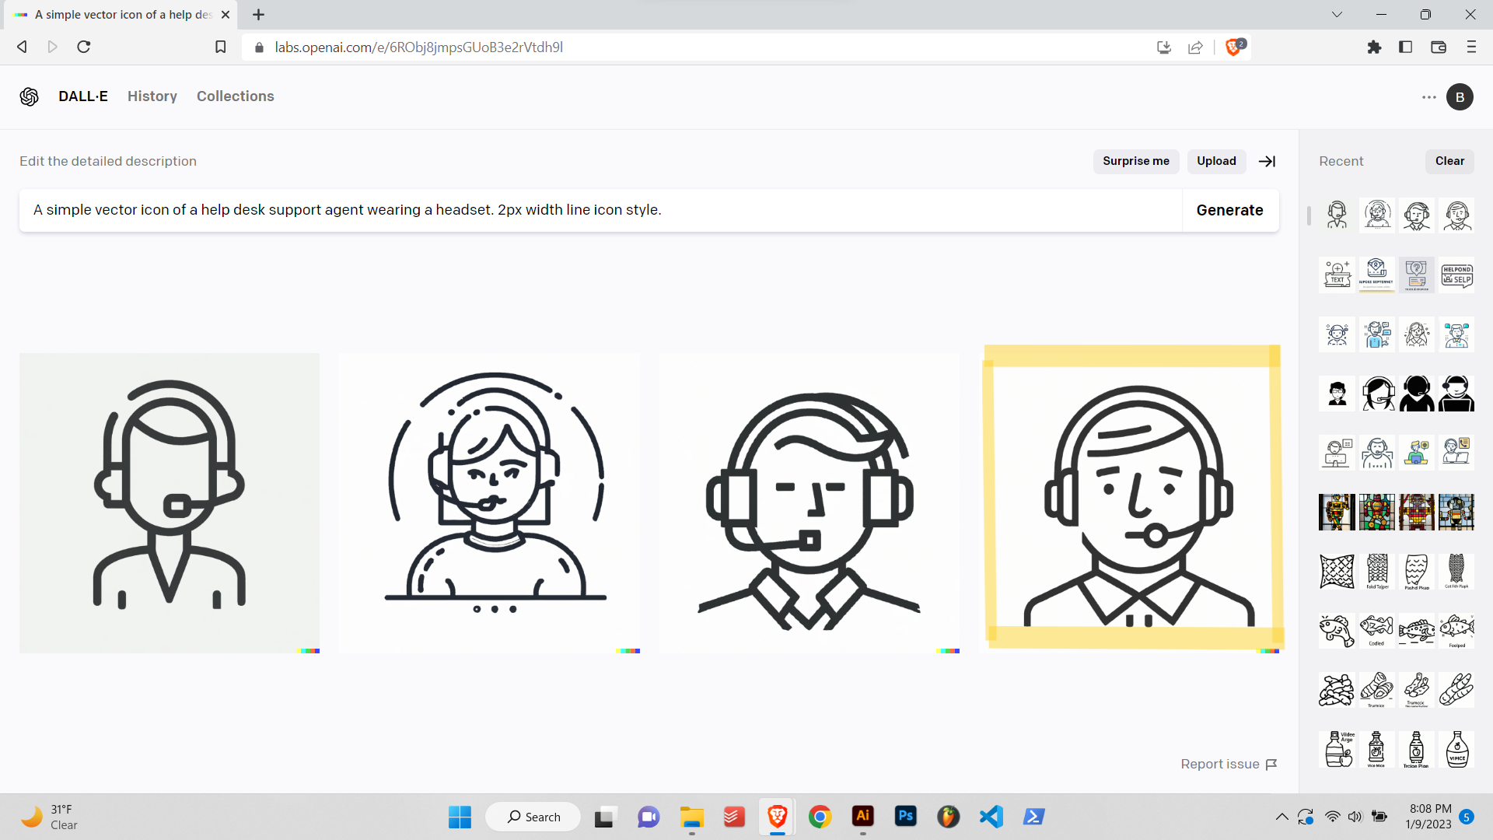The image size is (1493, 840).
Task: Click the Surprise me button
Action: pyautogui.click(x=1135, y=161)
